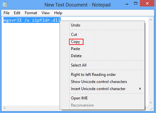Screen dimensions: 156x113
Task: Open the Edit menu
Action: [17, 13]
